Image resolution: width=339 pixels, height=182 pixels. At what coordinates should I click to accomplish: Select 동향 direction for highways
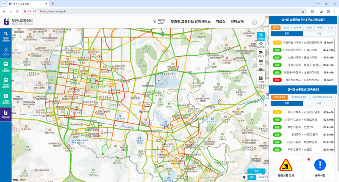(x=287, y=103)
